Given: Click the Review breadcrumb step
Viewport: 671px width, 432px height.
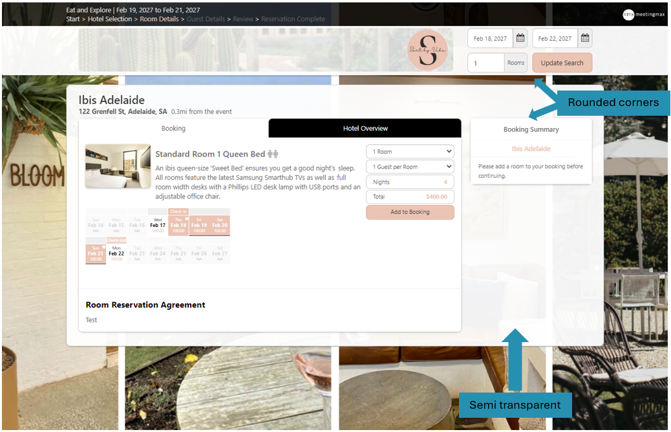Looking at the screenshot, I should point(243,19).
